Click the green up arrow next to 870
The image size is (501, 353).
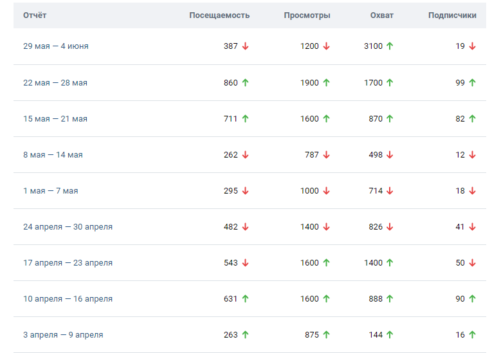390,119
